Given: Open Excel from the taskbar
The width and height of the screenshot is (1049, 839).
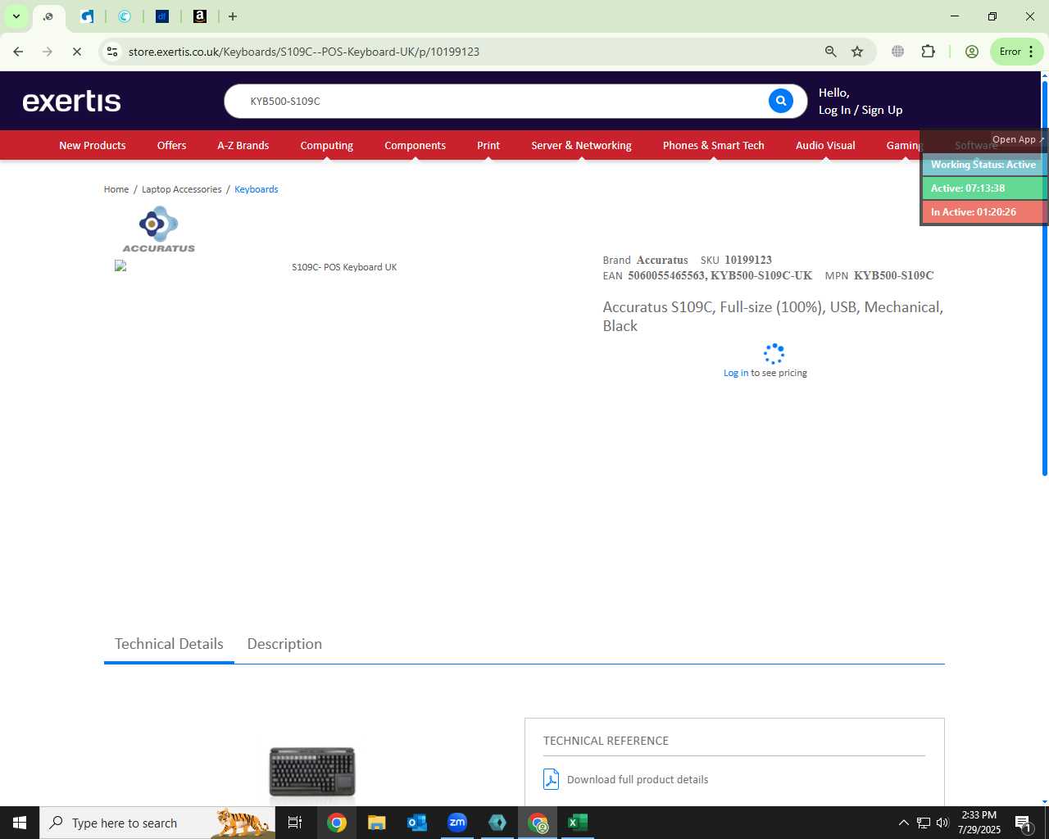Looking at the screenshot, I should coord(578,823).
